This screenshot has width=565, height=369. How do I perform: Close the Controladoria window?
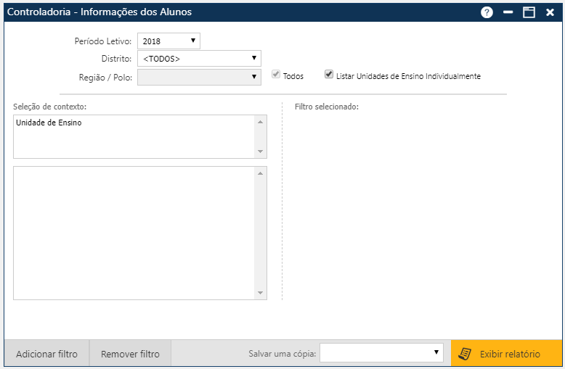(x=550, y=12)
